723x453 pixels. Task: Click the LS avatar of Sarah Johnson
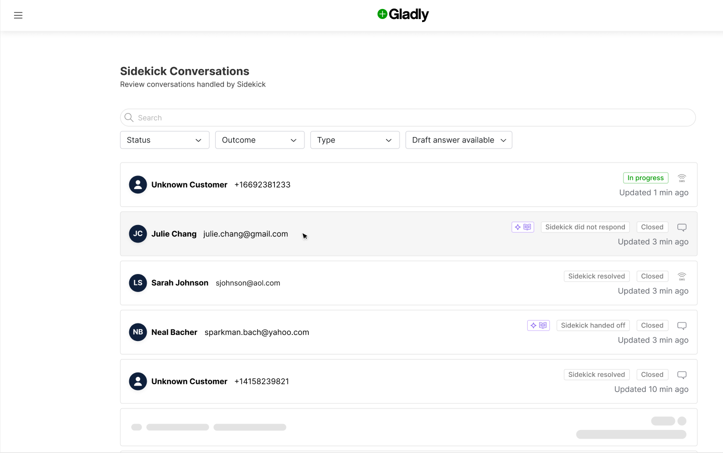pyautogui.click(x=138, y=283)
